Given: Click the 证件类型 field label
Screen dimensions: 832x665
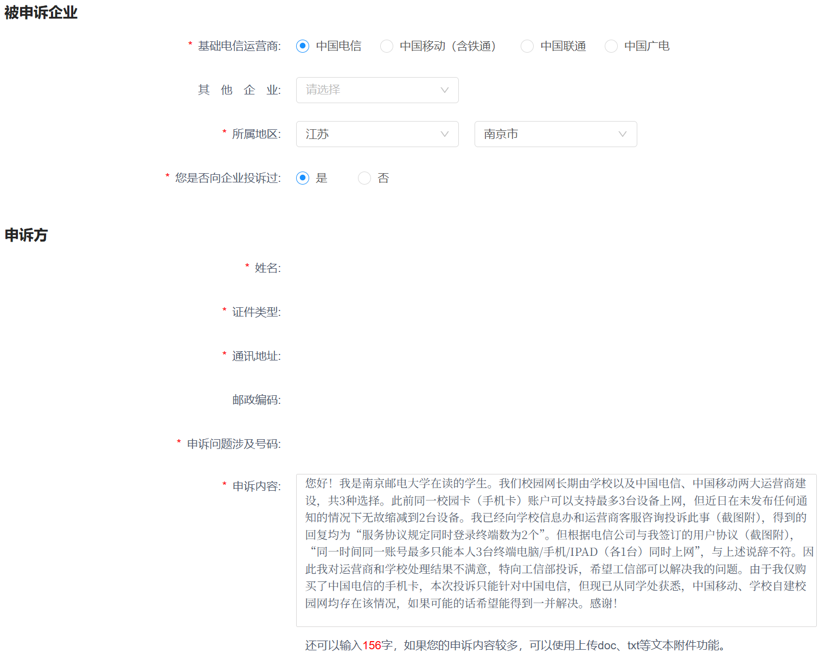Looking at the screenshot, I should 256,312.
